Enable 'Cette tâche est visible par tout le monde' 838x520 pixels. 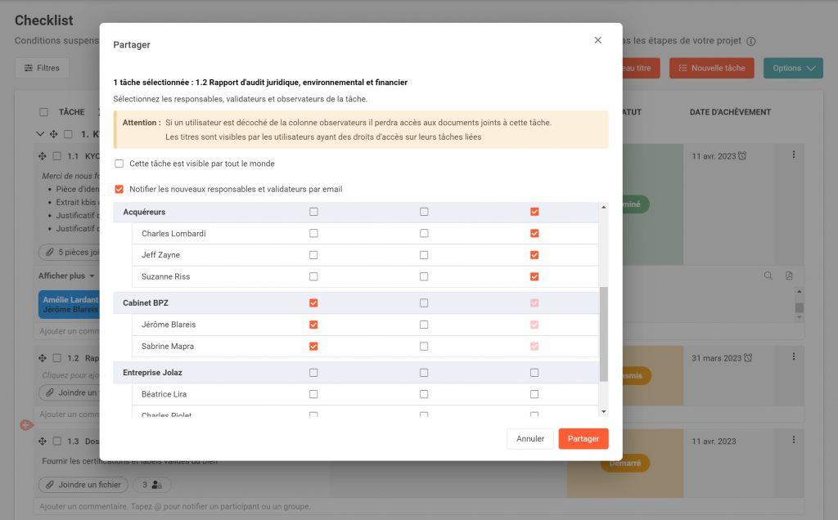coord(119,164)
